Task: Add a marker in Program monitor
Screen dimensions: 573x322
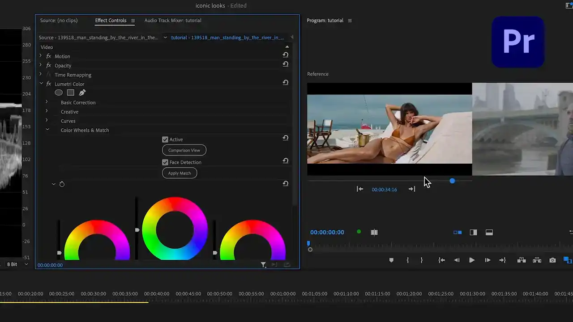Action: [x=391, y=260]
